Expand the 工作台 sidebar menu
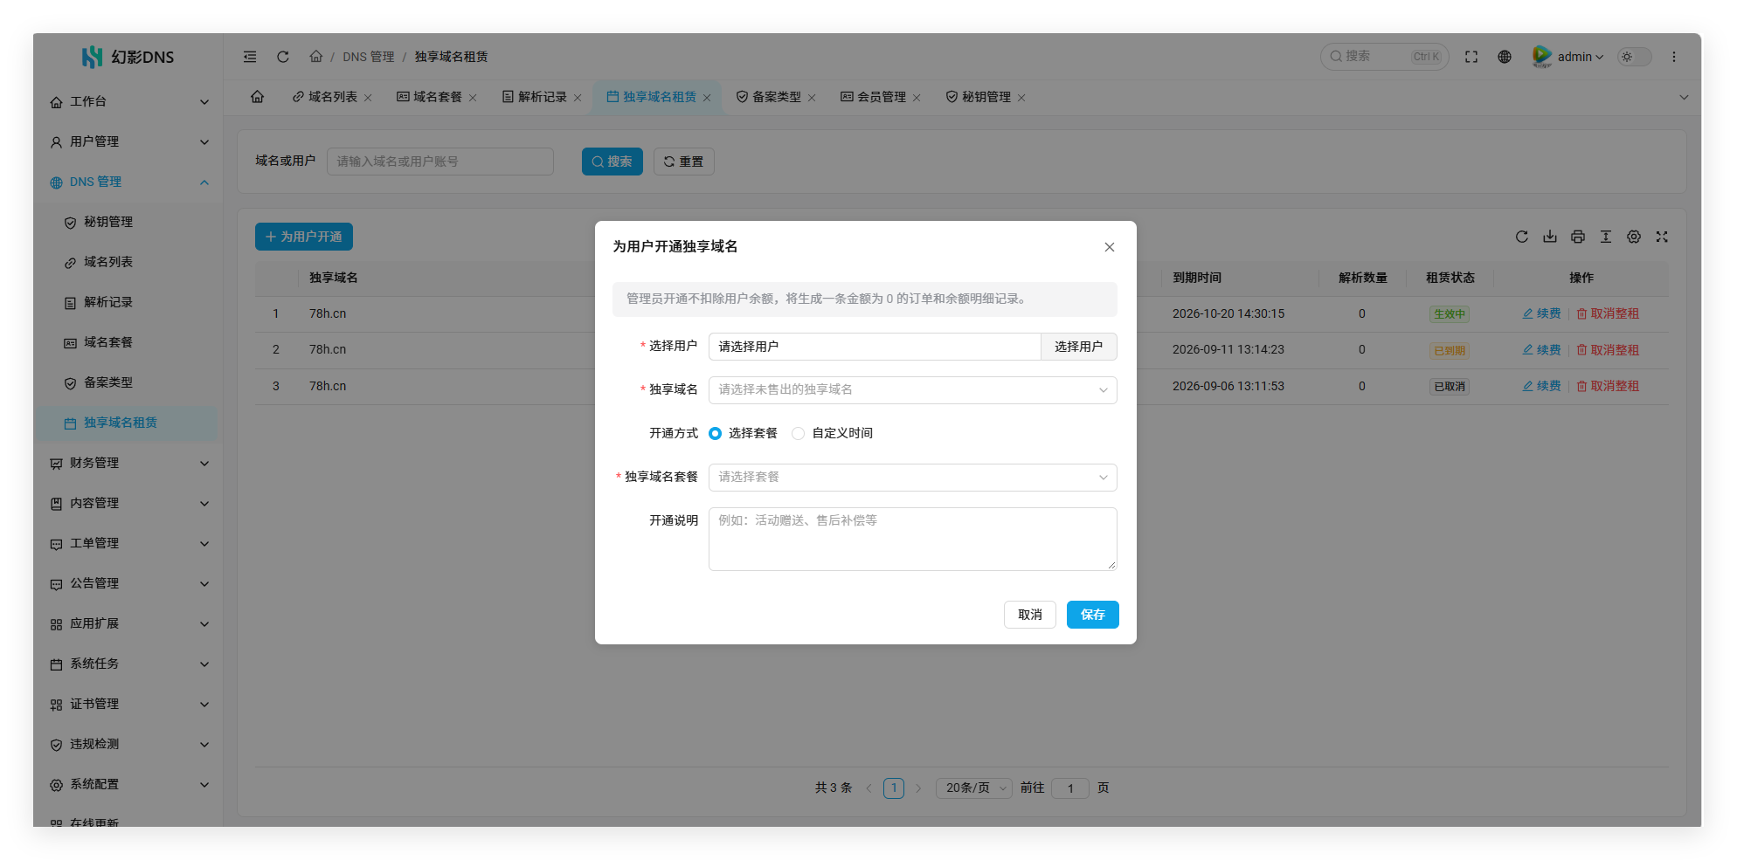Viewport: 1737px width, 860px height. (129, 102)
